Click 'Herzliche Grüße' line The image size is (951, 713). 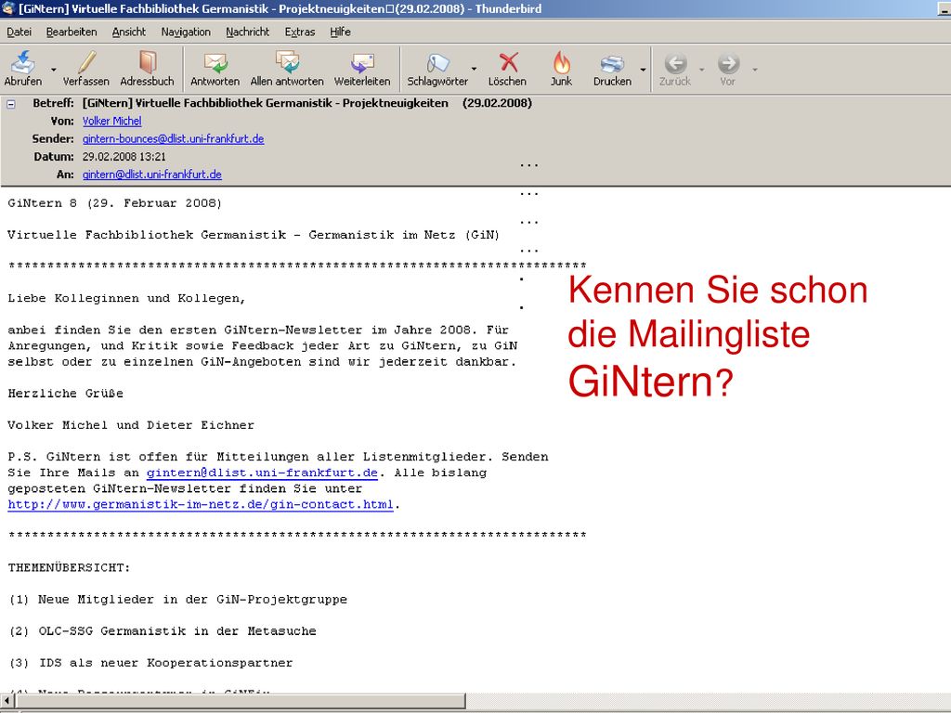click(x=66, y=394)
